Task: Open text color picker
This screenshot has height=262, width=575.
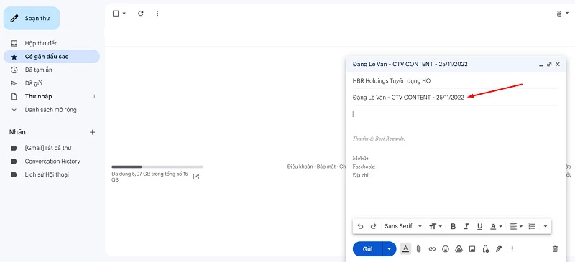Action: click(496, 226)
